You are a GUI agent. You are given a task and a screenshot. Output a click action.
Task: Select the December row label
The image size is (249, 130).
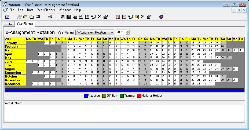(x=15, y=84)
